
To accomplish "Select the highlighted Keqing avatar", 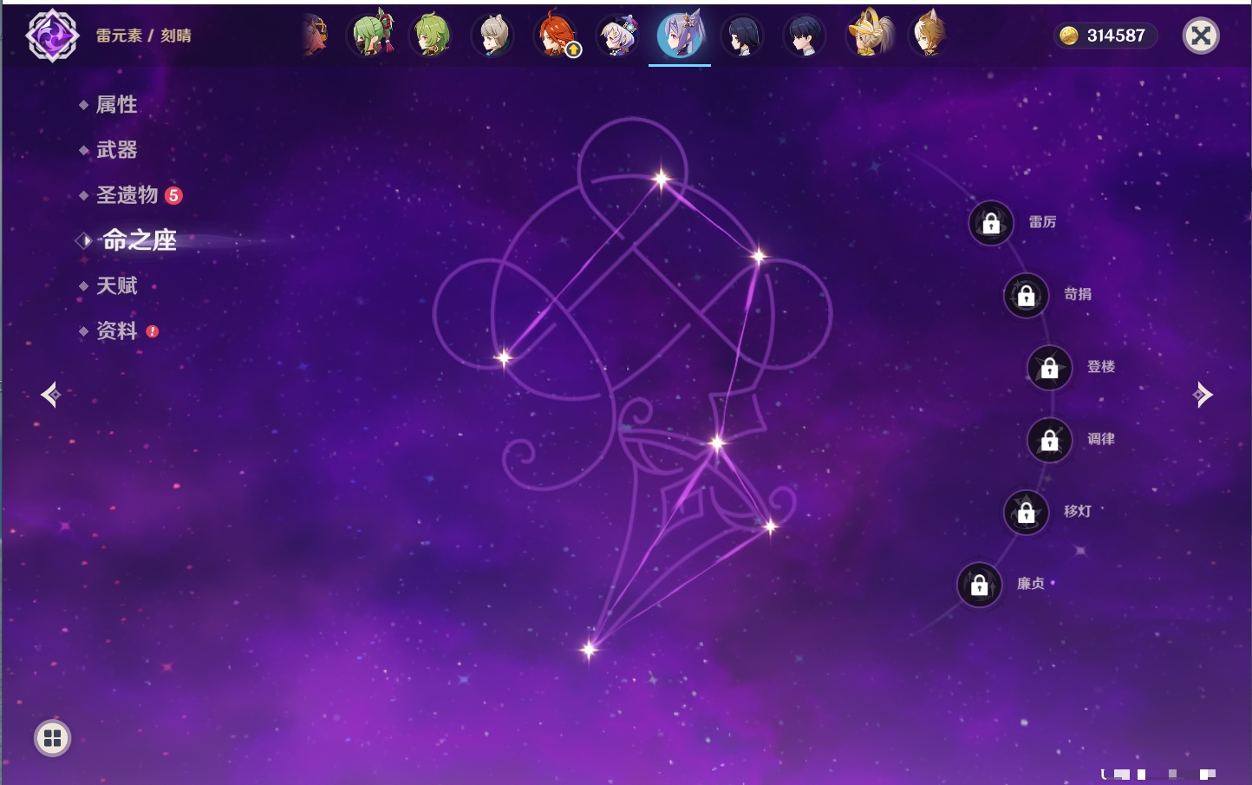I will point(680,36).
